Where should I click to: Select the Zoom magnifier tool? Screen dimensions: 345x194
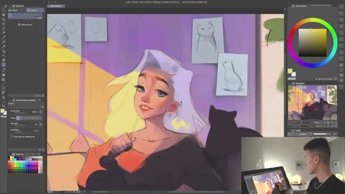(x=4, y=10)
